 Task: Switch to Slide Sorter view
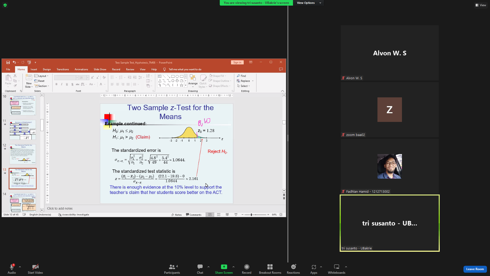point(219,215)
